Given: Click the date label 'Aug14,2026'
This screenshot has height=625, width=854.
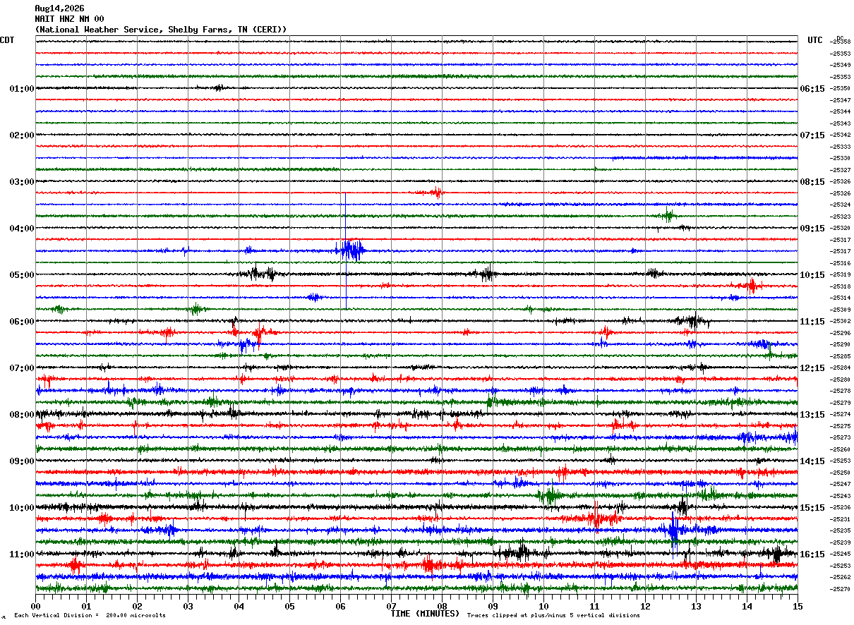Looking at the screenshot, I should (x=59, y=8).
